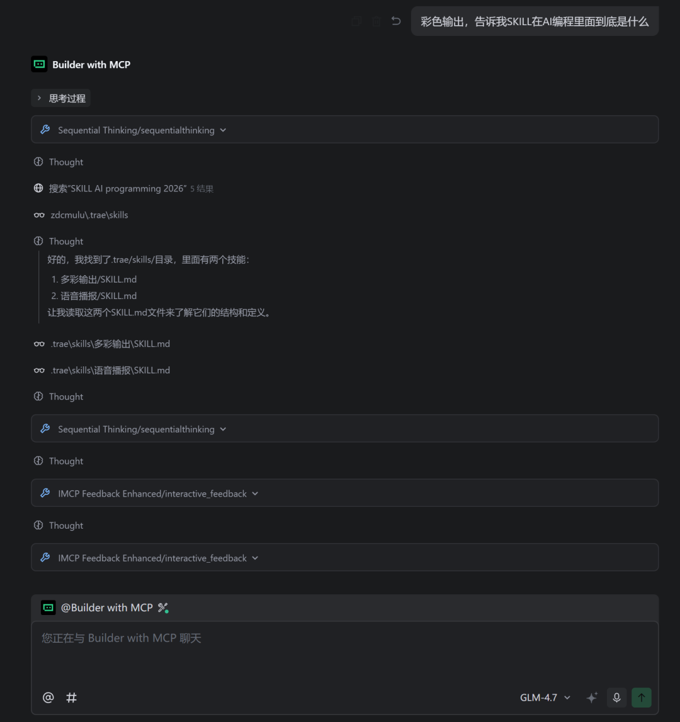The height and width of the screenshot is (722, 680).
Task: Click the # context icon in the input
Action: tap(72, 697)
